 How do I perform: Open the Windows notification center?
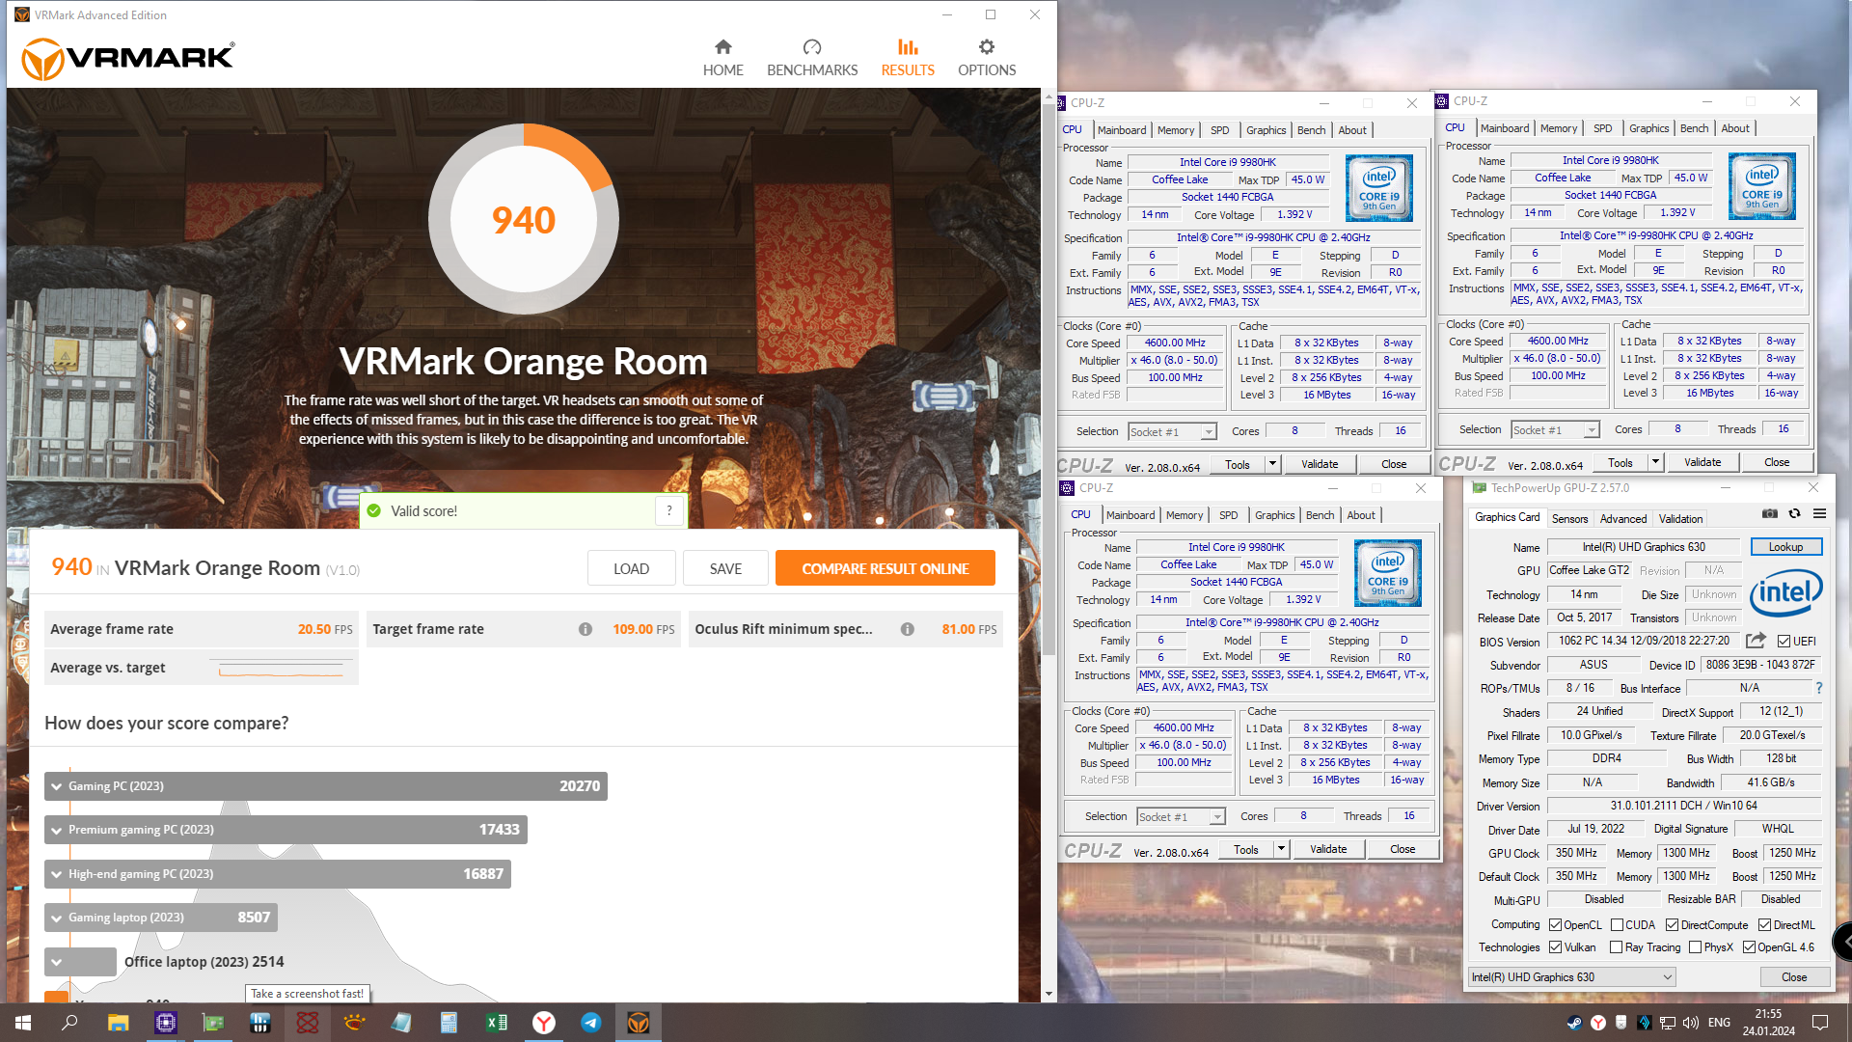click(x=1820, y=1023)
